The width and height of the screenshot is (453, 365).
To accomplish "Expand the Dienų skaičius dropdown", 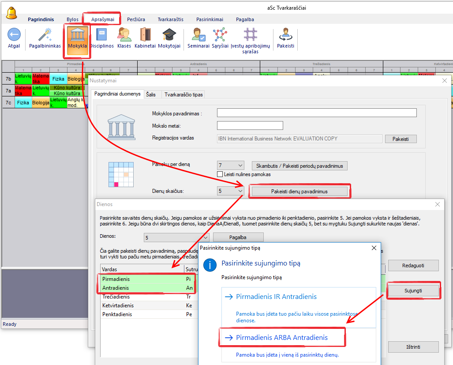I will click(x=240, y=191).
